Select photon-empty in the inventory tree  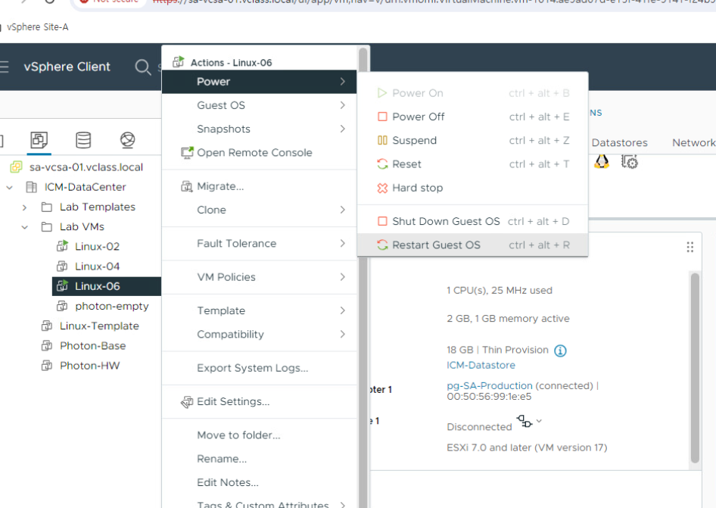pos(112,306)
